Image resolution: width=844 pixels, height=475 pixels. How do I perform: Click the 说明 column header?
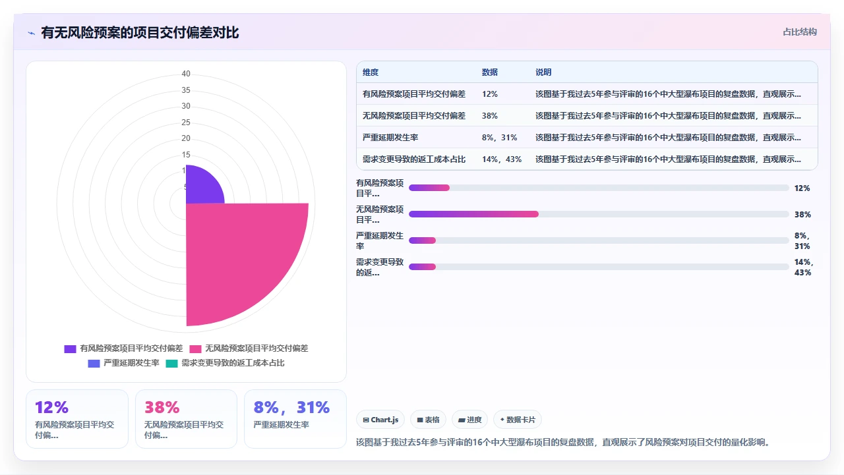[543, 72]
